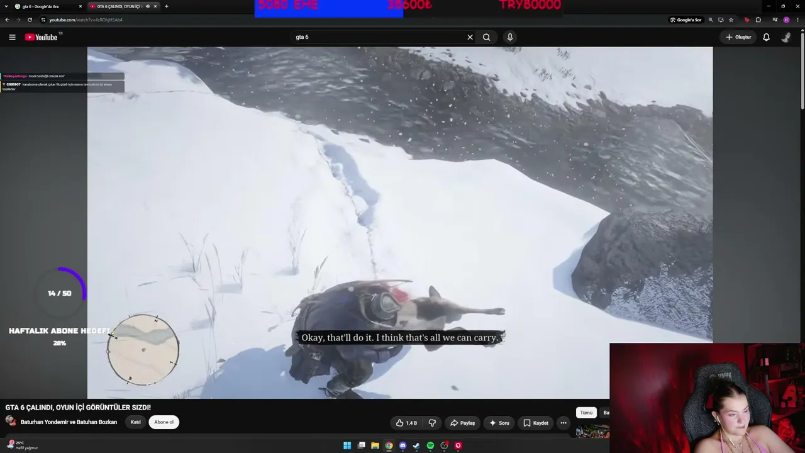This screenshot has width=805, height=453.
Task: Click the Soru ask button
Action: click(499, 423)
